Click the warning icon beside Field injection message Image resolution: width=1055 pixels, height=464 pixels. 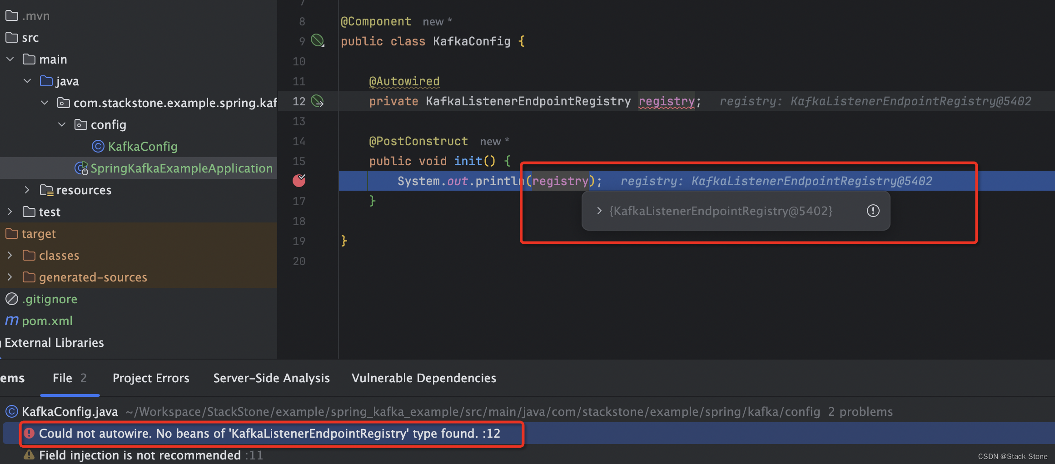pos(29,455)
